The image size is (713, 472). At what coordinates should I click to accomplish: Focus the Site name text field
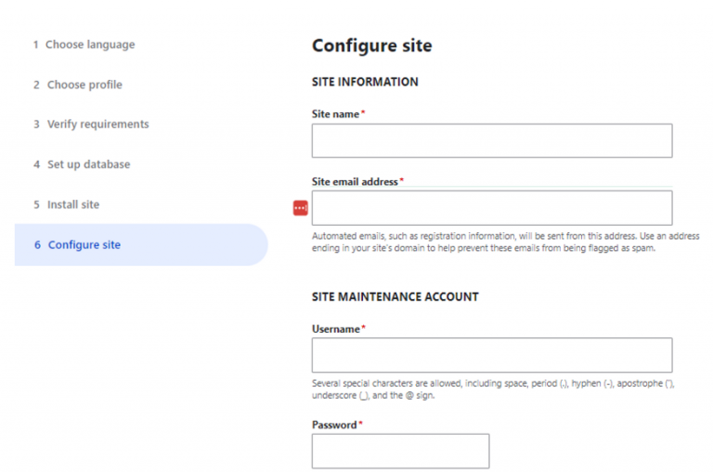(491, 141)
